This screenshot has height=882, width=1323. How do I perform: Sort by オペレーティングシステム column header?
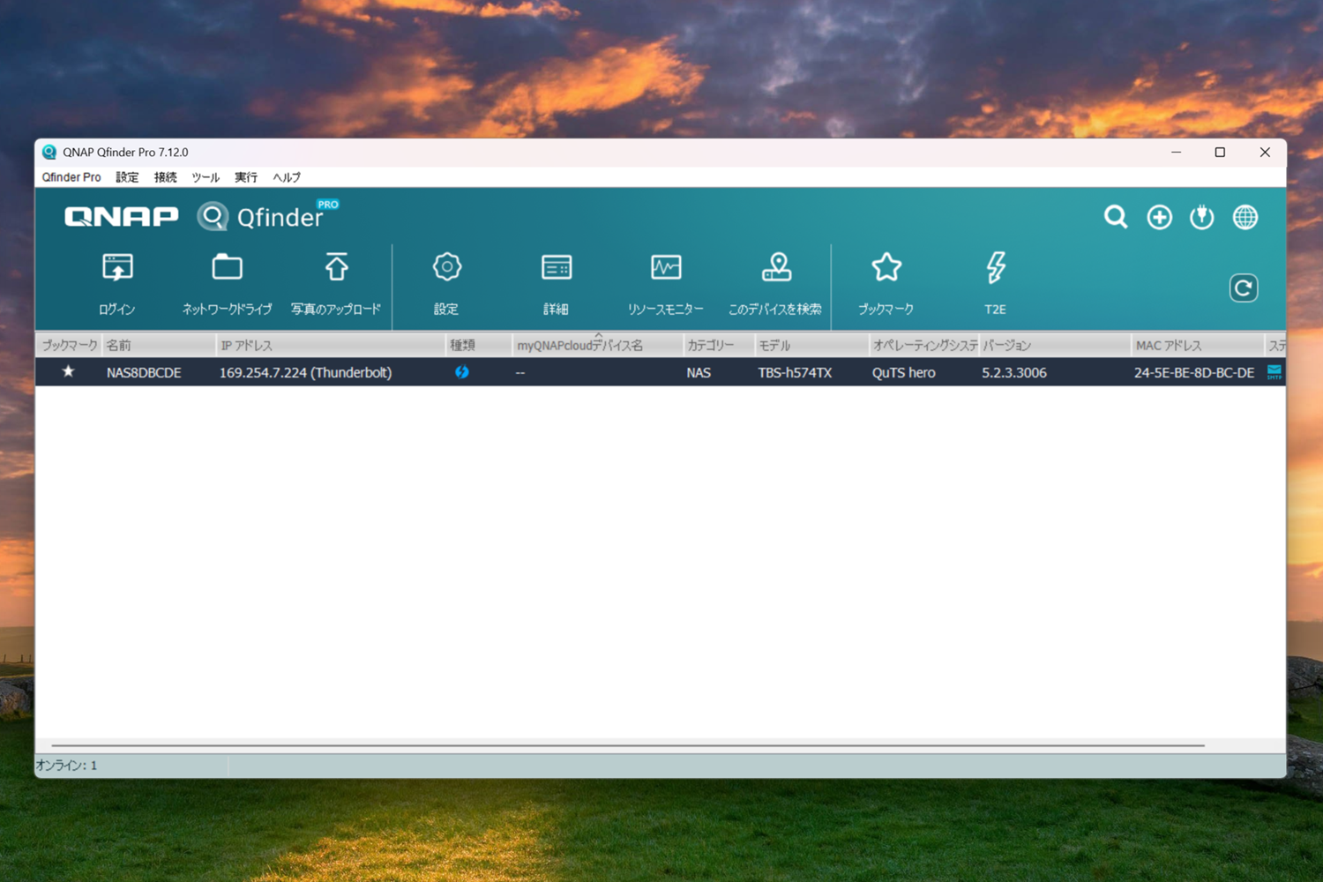tap(924, 345)
